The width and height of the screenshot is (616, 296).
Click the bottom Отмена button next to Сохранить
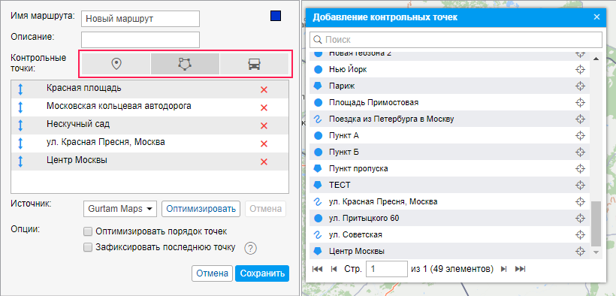212,273
